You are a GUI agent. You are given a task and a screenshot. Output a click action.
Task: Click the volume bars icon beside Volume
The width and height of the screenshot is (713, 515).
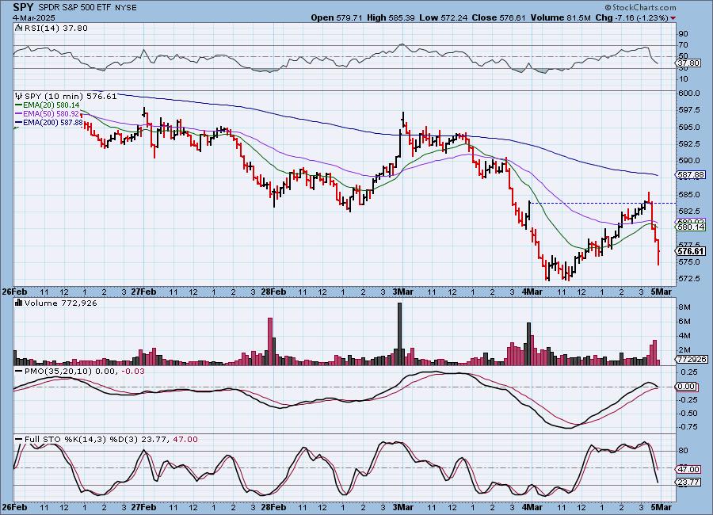pyautogui.click(x=19, y=303)
